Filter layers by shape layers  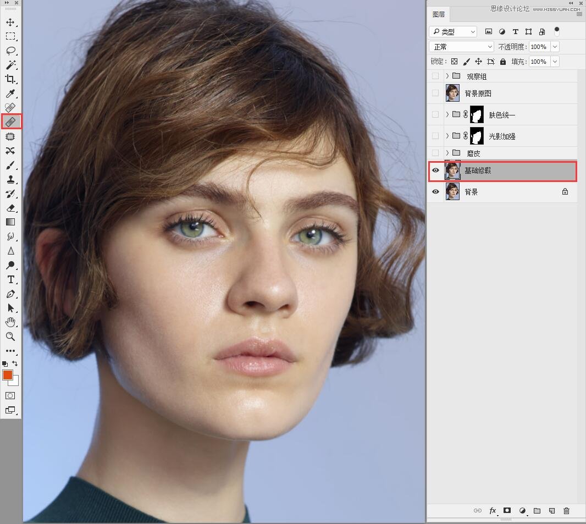click(x=528, y=32)
